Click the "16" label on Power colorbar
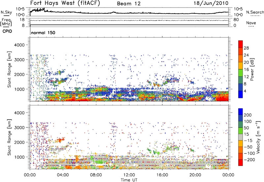Screen dimensions: 264x182 pyautogui.click(x=246, y=70)
